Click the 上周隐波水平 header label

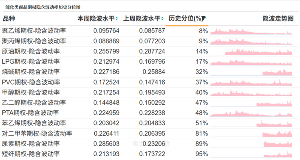[x=141, y=19]
